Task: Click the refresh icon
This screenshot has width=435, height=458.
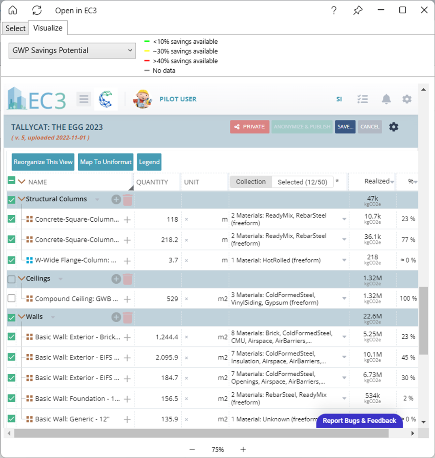Action: click(37, 10)
